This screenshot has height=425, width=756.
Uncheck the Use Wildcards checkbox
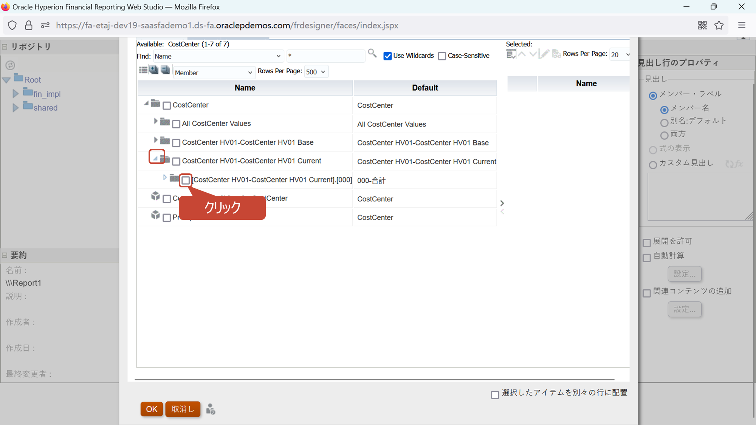tap(387, 56)
